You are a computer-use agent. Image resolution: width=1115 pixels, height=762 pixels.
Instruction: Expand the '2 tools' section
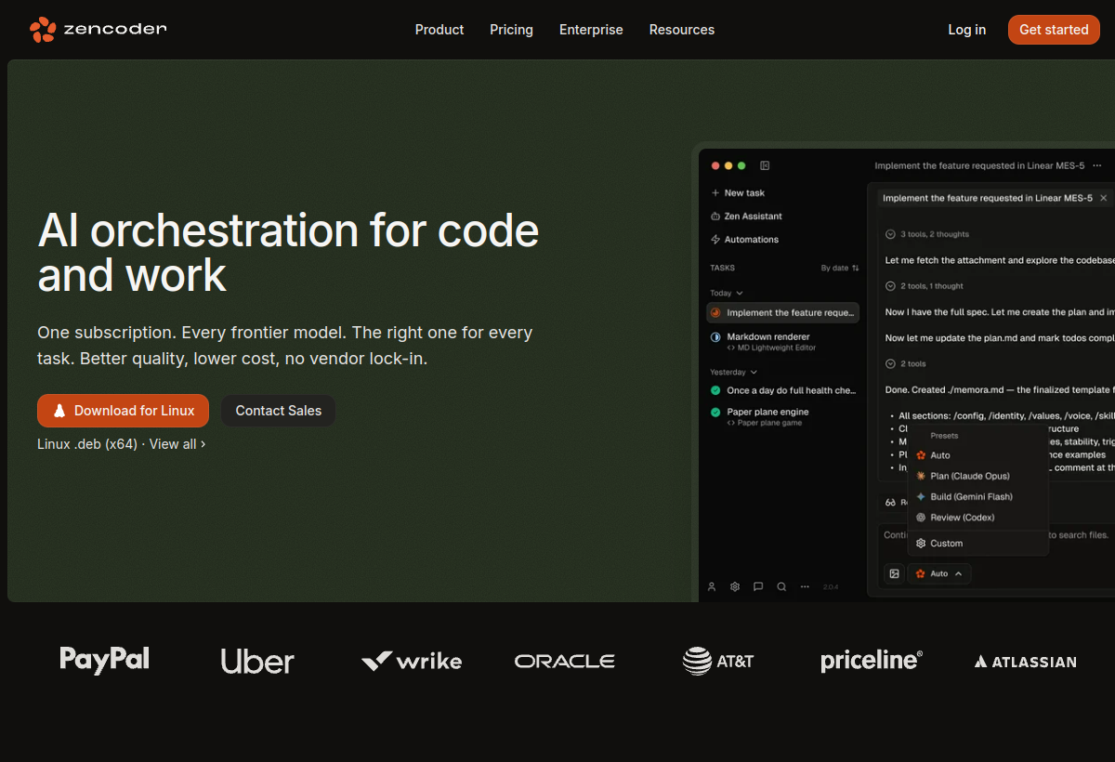coord(905,364)
